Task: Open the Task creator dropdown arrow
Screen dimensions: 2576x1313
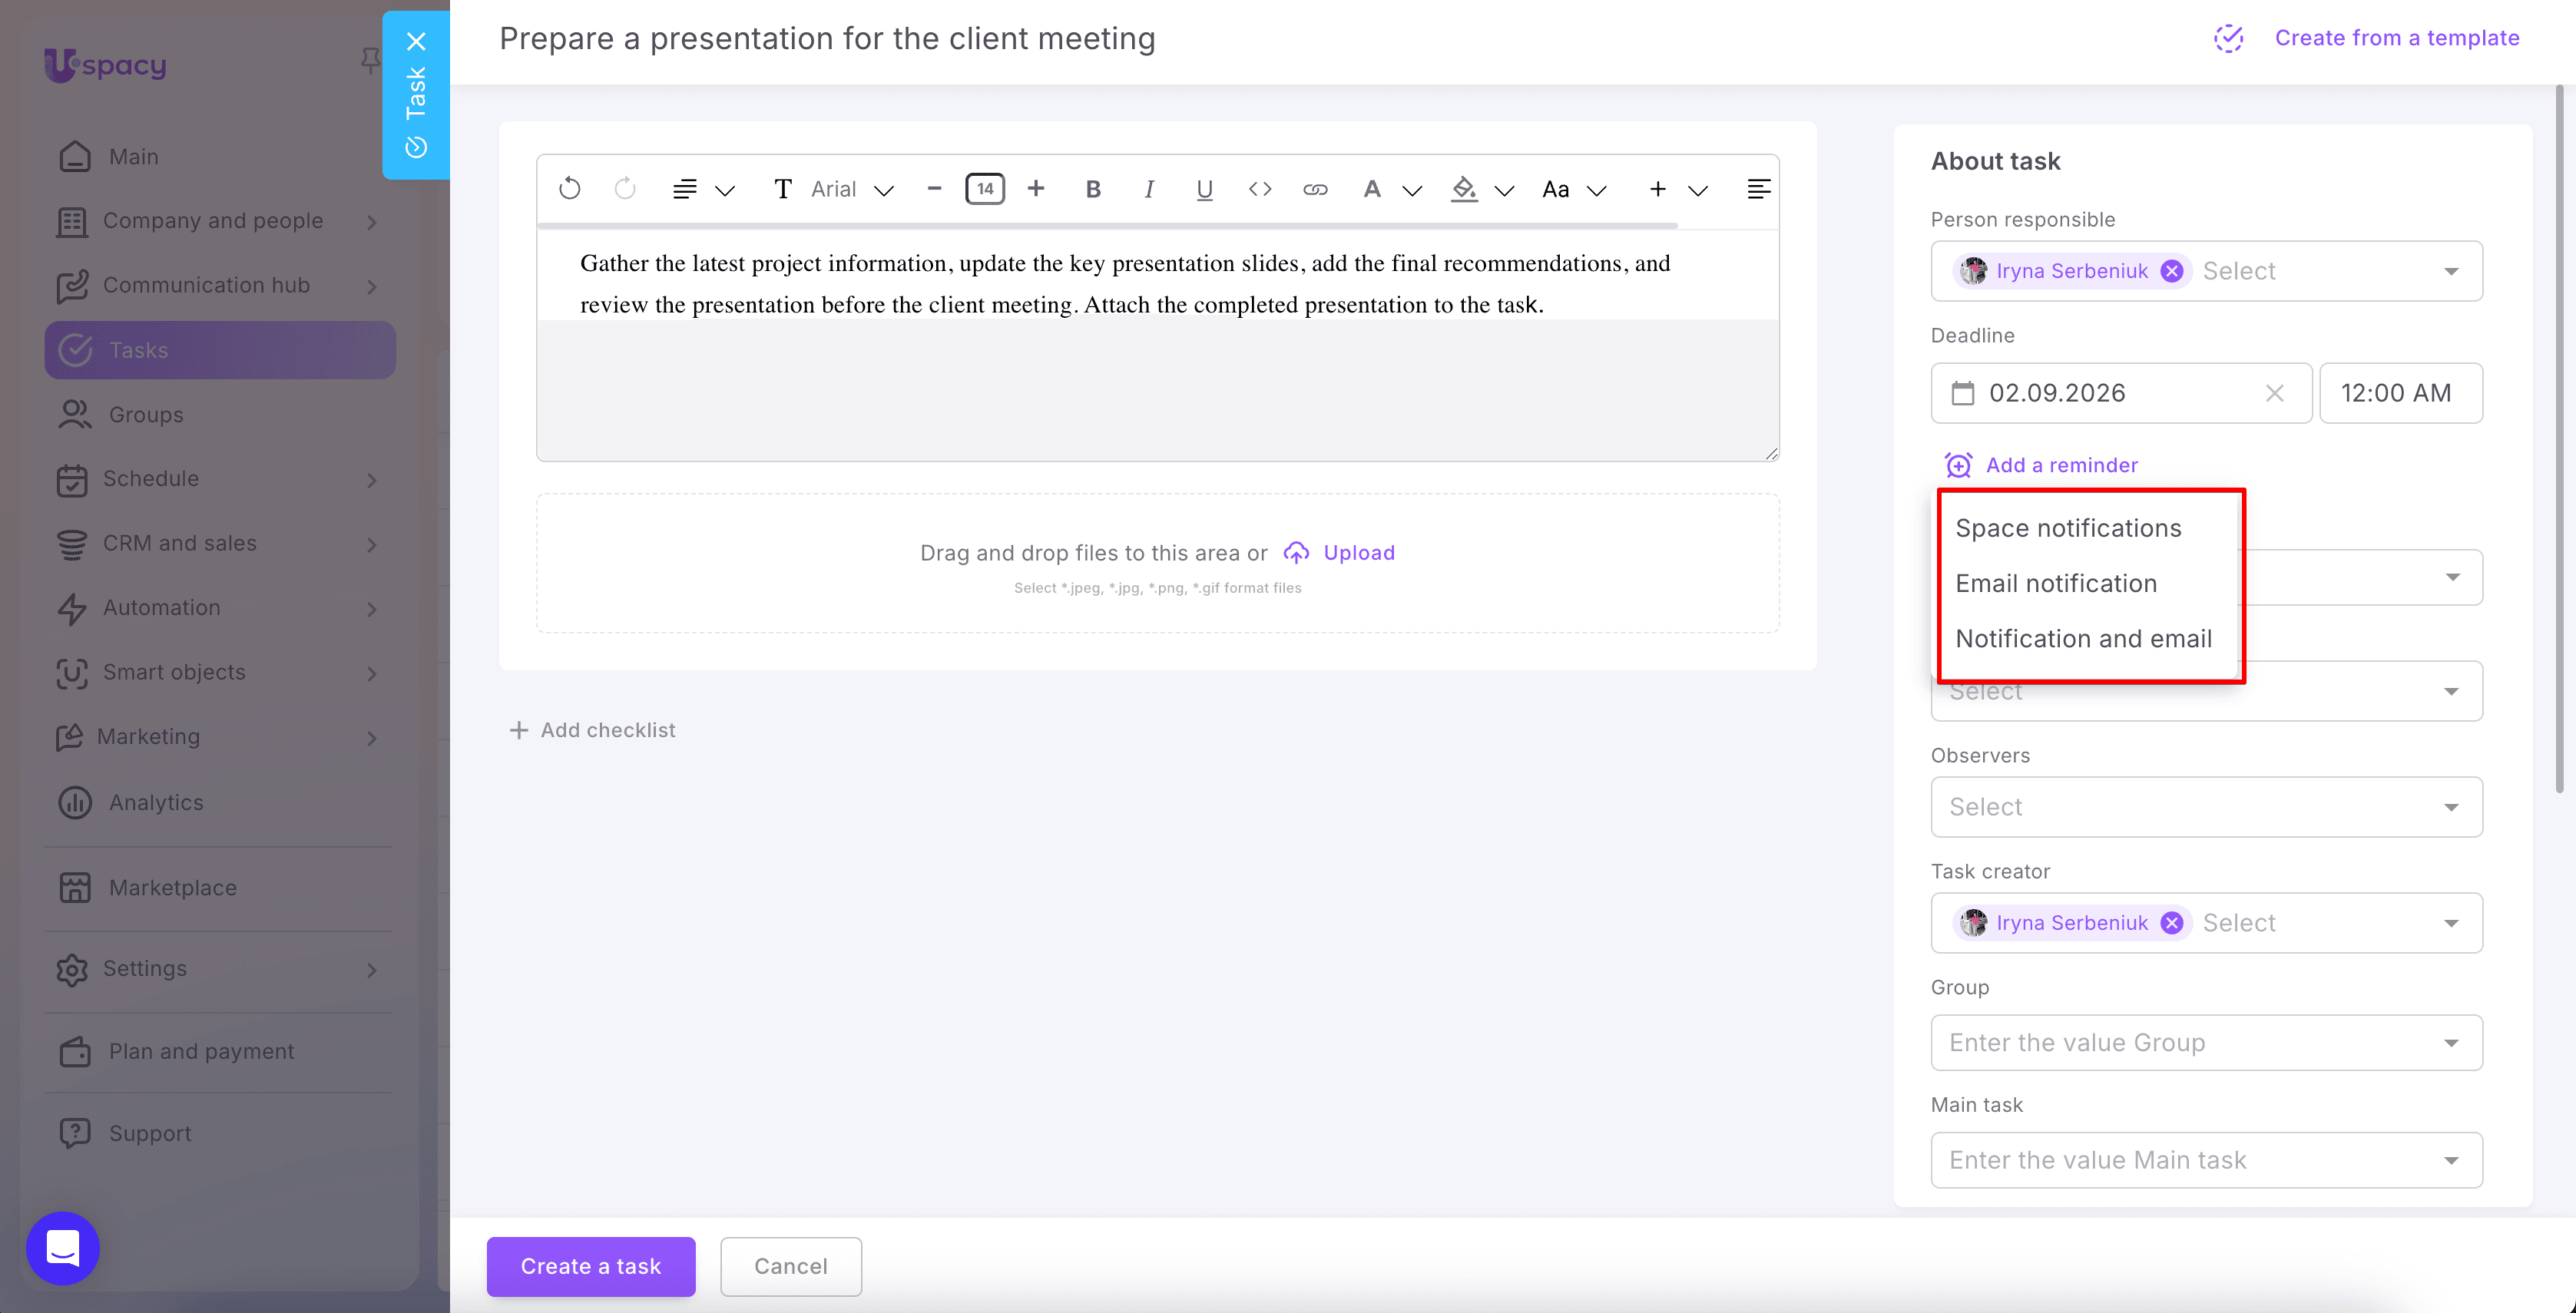Action: click(x=2450, y=923)
